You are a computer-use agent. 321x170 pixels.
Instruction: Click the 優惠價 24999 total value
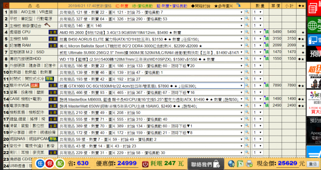(127, 163)
